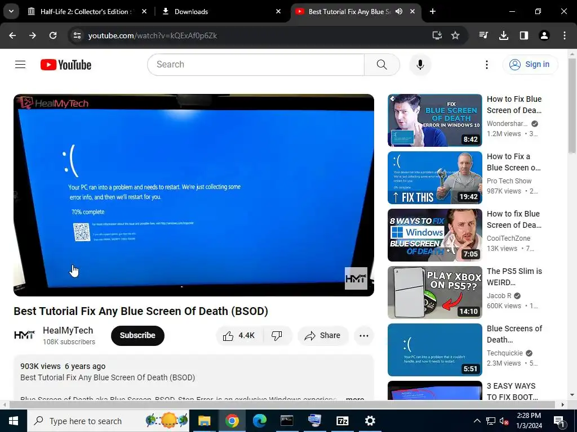Image resolution: width=577 pixels, height=432 pixels.
Task: Open Techquickie Blue Screens thumbnail
Action: 434,349
